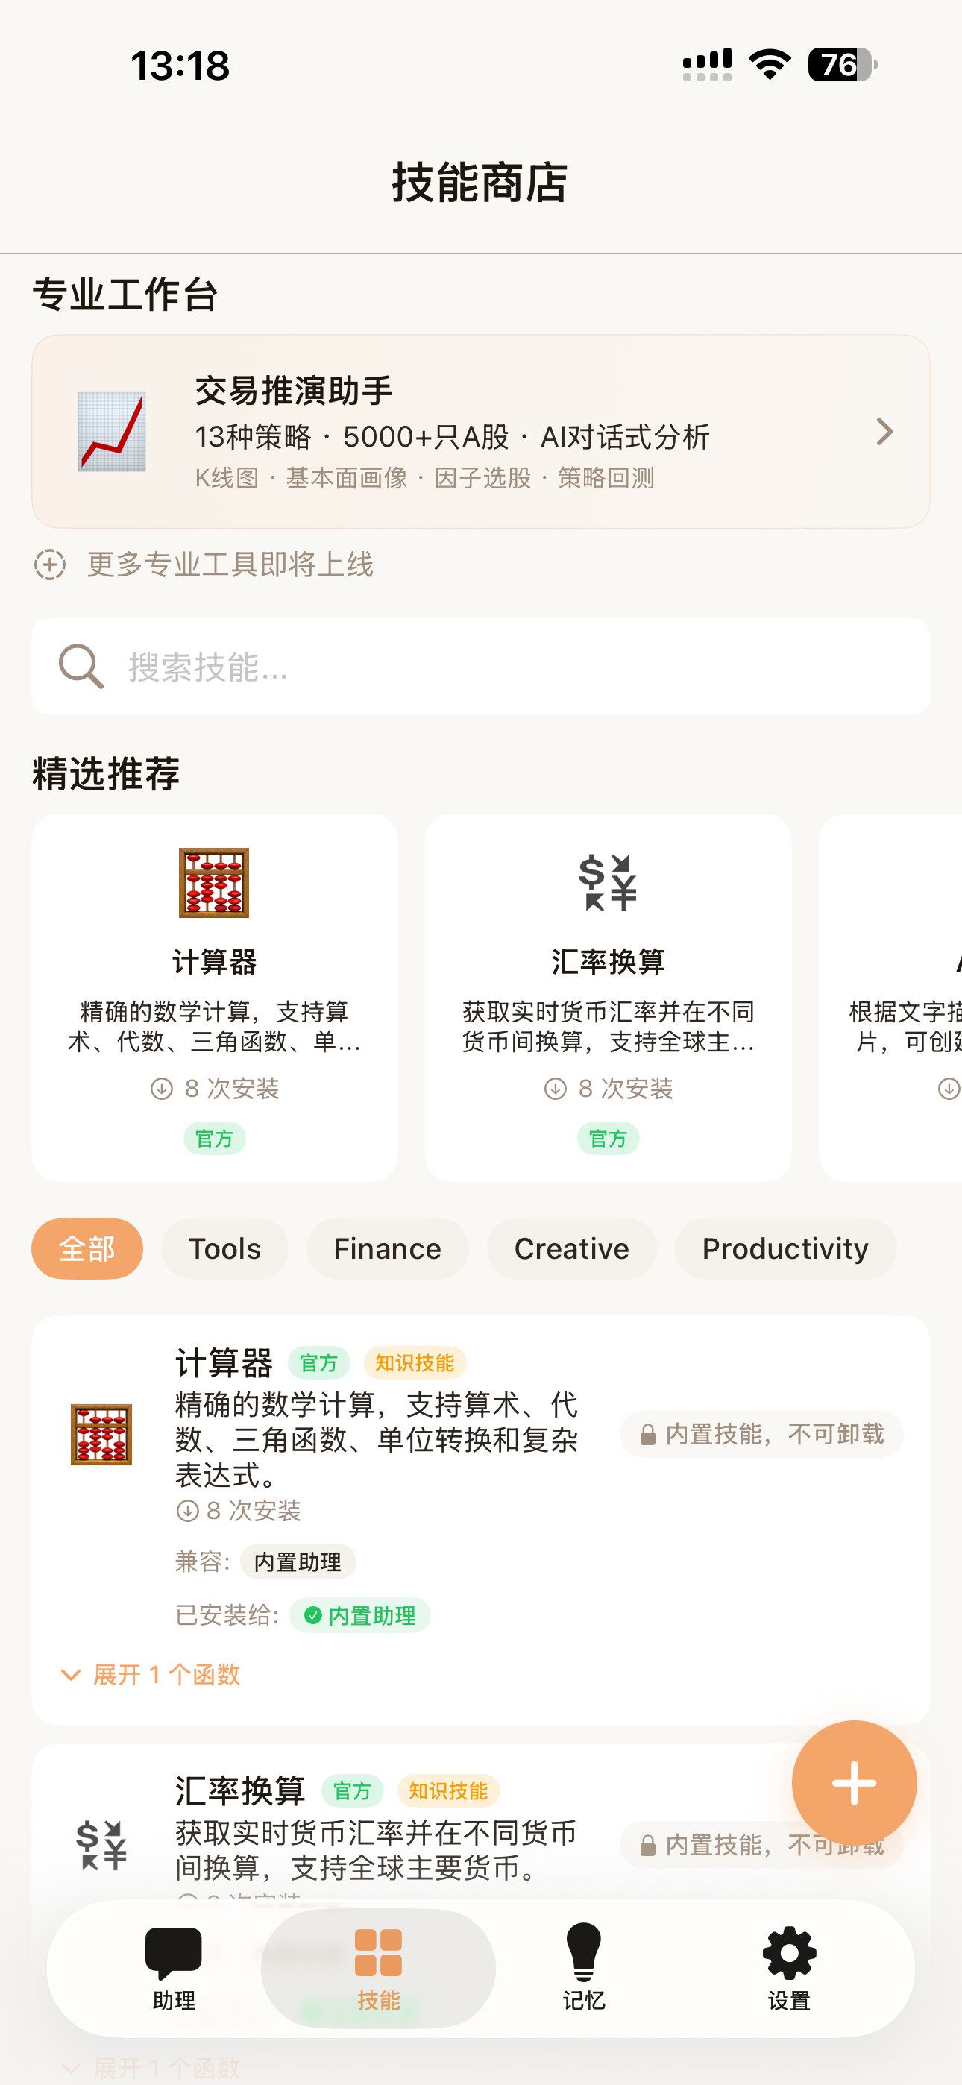This screenshot has height=2085, width=962.
Task: Tap the currency icon in 汇率换算 list row
Action: click(x=101, y=1846)
